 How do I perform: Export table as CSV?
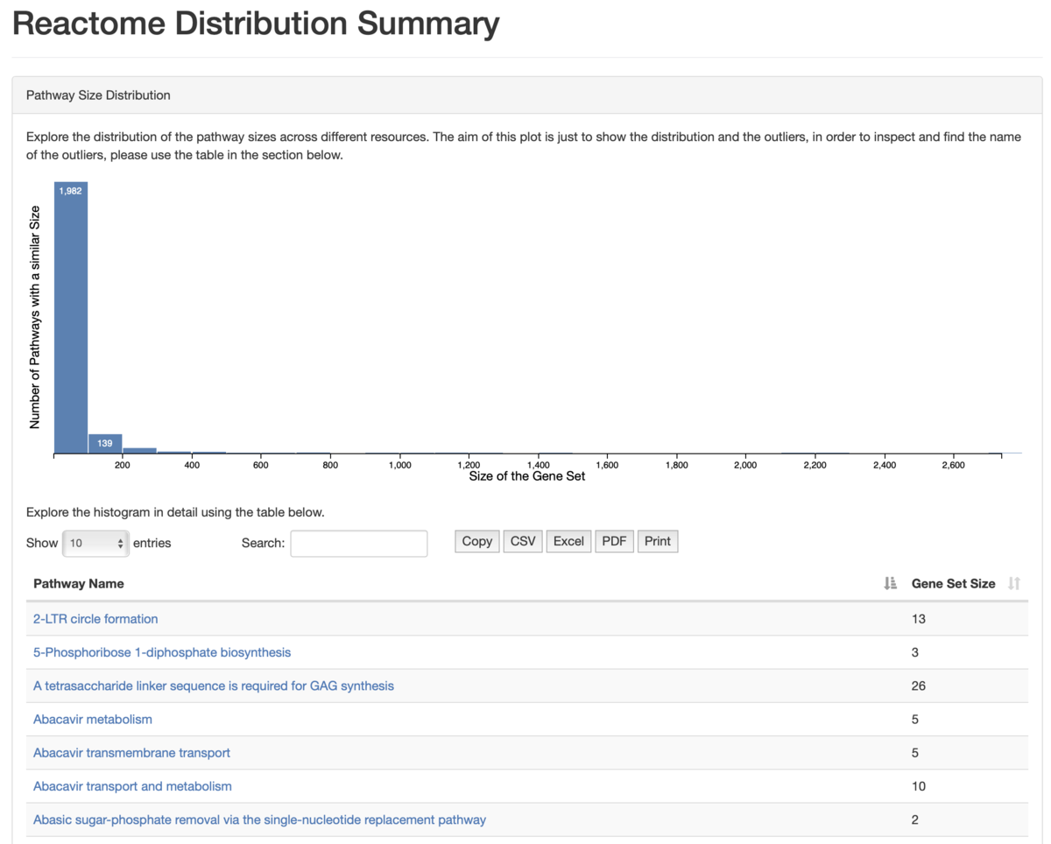click(523, 541)
